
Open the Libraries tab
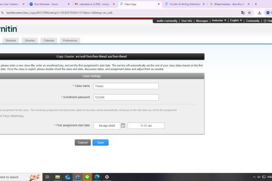click(x=29, y=41)
